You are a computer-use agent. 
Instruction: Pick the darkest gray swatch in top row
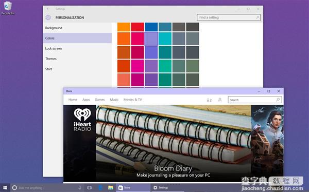pos(193,27)
